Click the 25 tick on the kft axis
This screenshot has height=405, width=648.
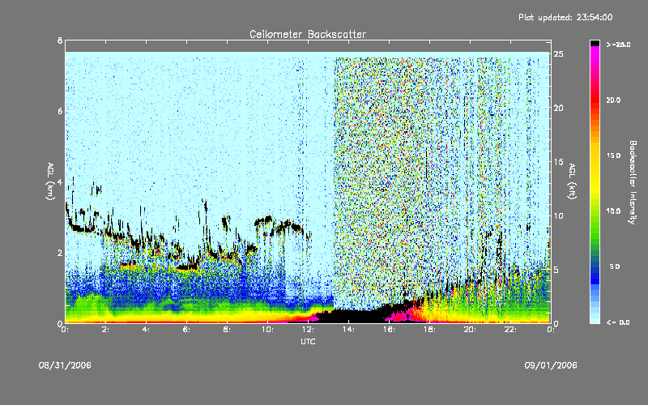point(558,54)
